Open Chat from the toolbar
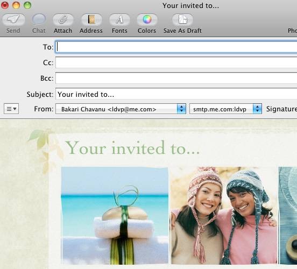The height and width of the screenshot is (269, 297). point(39,19)
